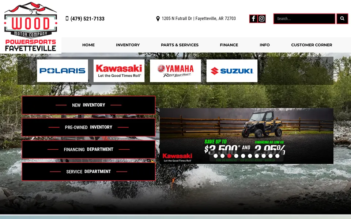Open the Financing Department button
The image size is (351, 219).
click(x=88, y=149)
